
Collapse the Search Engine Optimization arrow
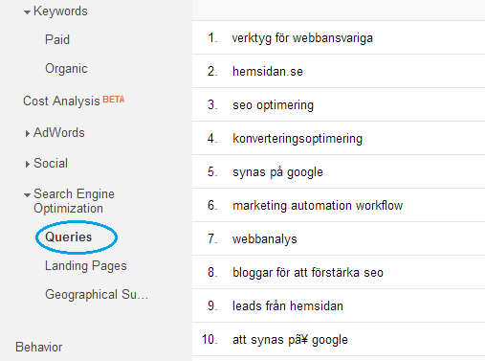27,195
